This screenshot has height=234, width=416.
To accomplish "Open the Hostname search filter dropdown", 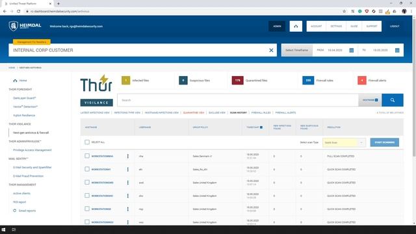I will pos(370,100).
